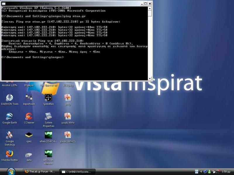Click the C:\WINDOWS\syste... taskbar button

pos(77,171)
